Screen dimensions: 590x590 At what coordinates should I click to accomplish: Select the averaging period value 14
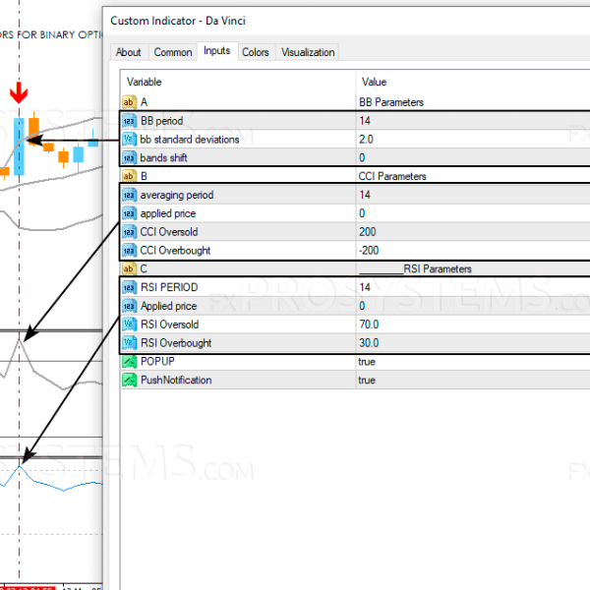tap(365, 195)
